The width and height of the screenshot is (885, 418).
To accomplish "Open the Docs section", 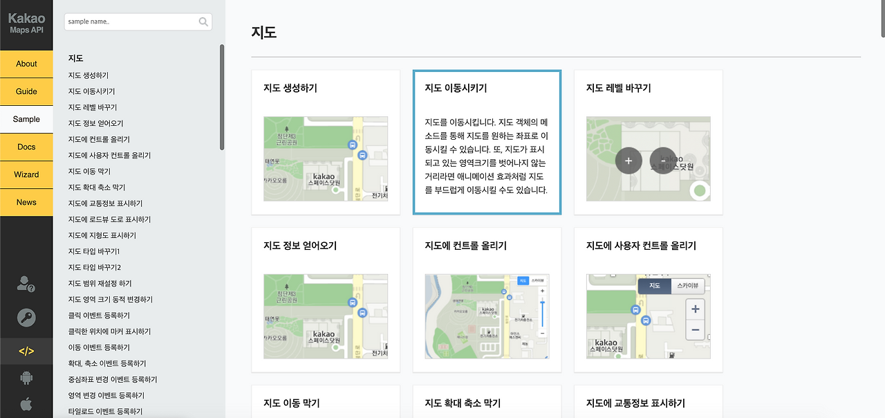I will click(x=26, y=147).
